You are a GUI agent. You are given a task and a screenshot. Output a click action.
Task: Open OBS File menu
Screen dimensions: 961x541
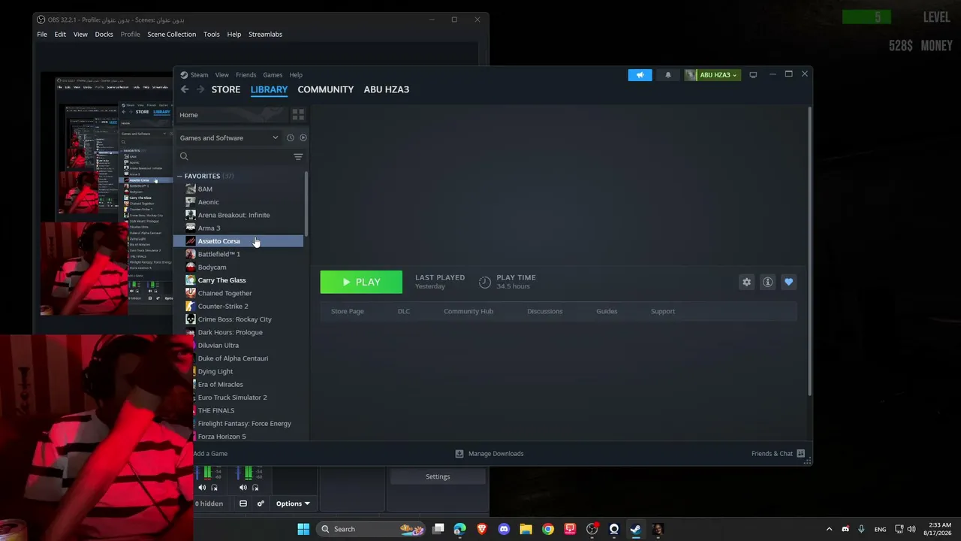pyautogui.click(x=42, y=34)
